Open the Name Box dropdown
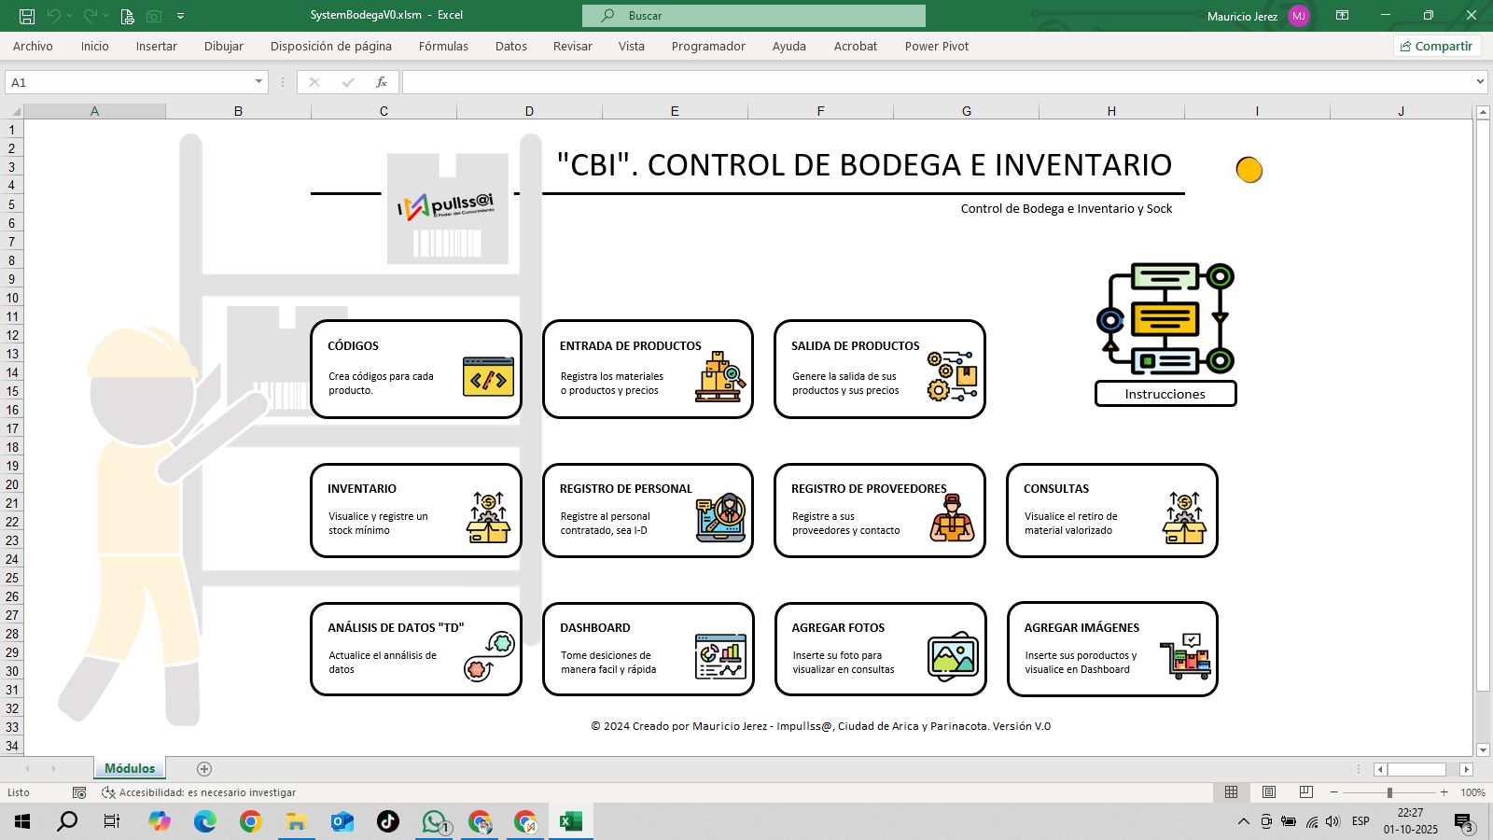 [259, 81]
